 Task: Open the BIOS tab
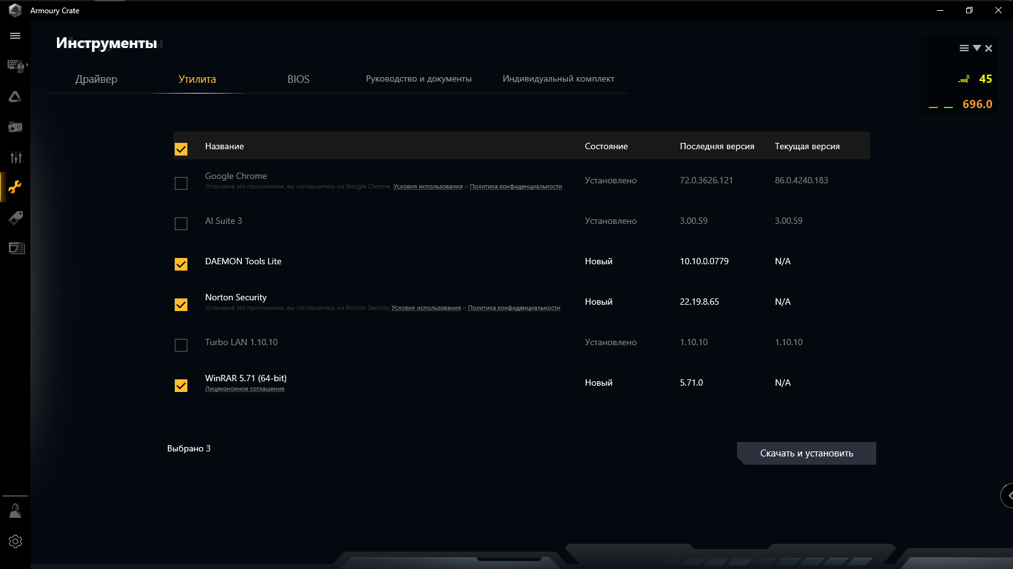coord(298,79)
